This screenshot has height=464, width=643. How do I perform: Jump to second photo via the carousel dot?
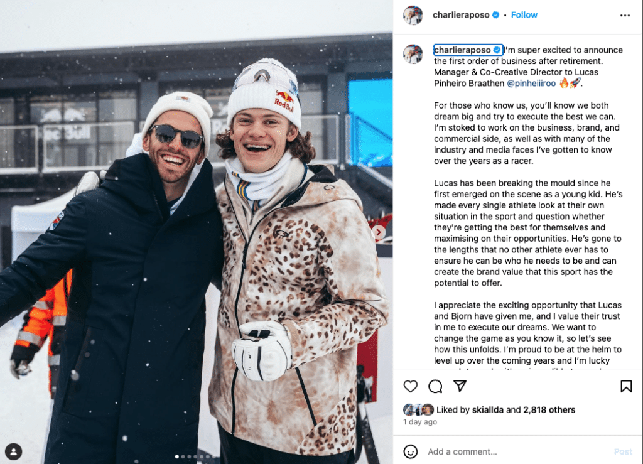(183, 456)
